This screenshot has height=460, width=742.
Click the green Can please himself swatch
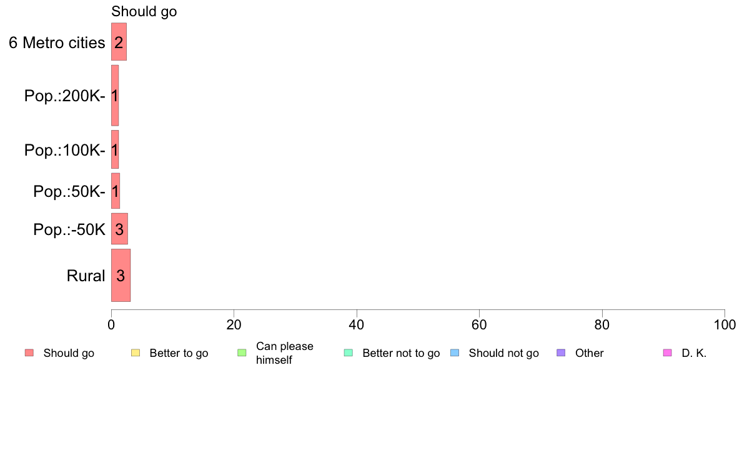[x=242, y=353]
